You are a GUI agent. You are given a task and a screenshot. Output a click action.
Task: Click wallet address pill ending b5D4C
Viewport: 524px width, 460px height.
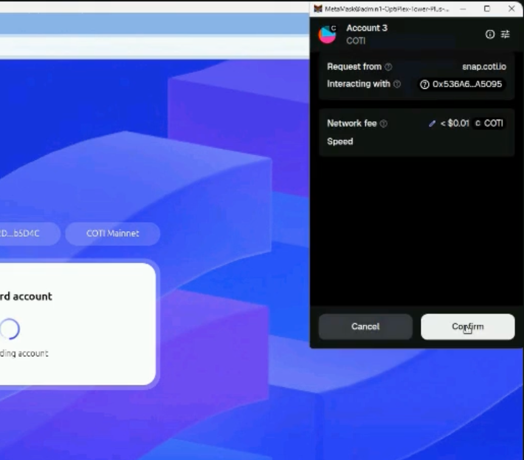tap(24, 234)
